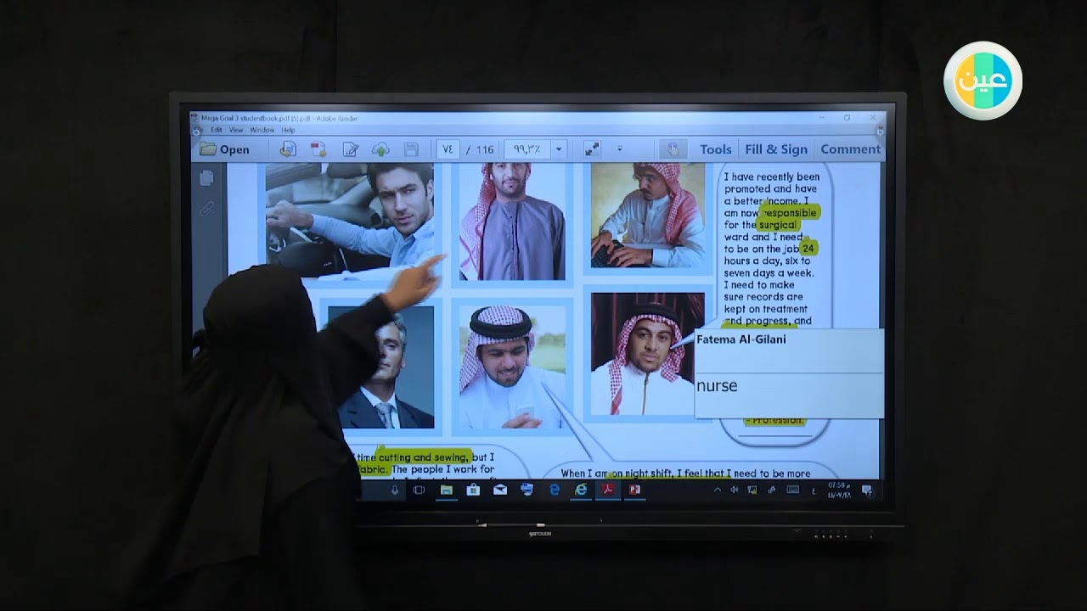1087x611 pixels.
Task: Click Adobe Reader taskbar icon
Action: pos(608,490)
